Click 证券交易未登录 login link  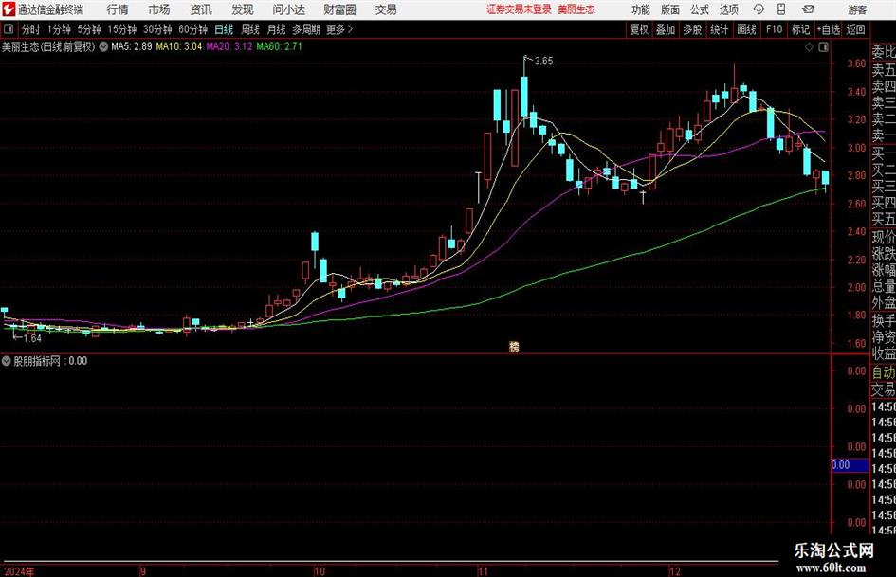coord(519,9)
